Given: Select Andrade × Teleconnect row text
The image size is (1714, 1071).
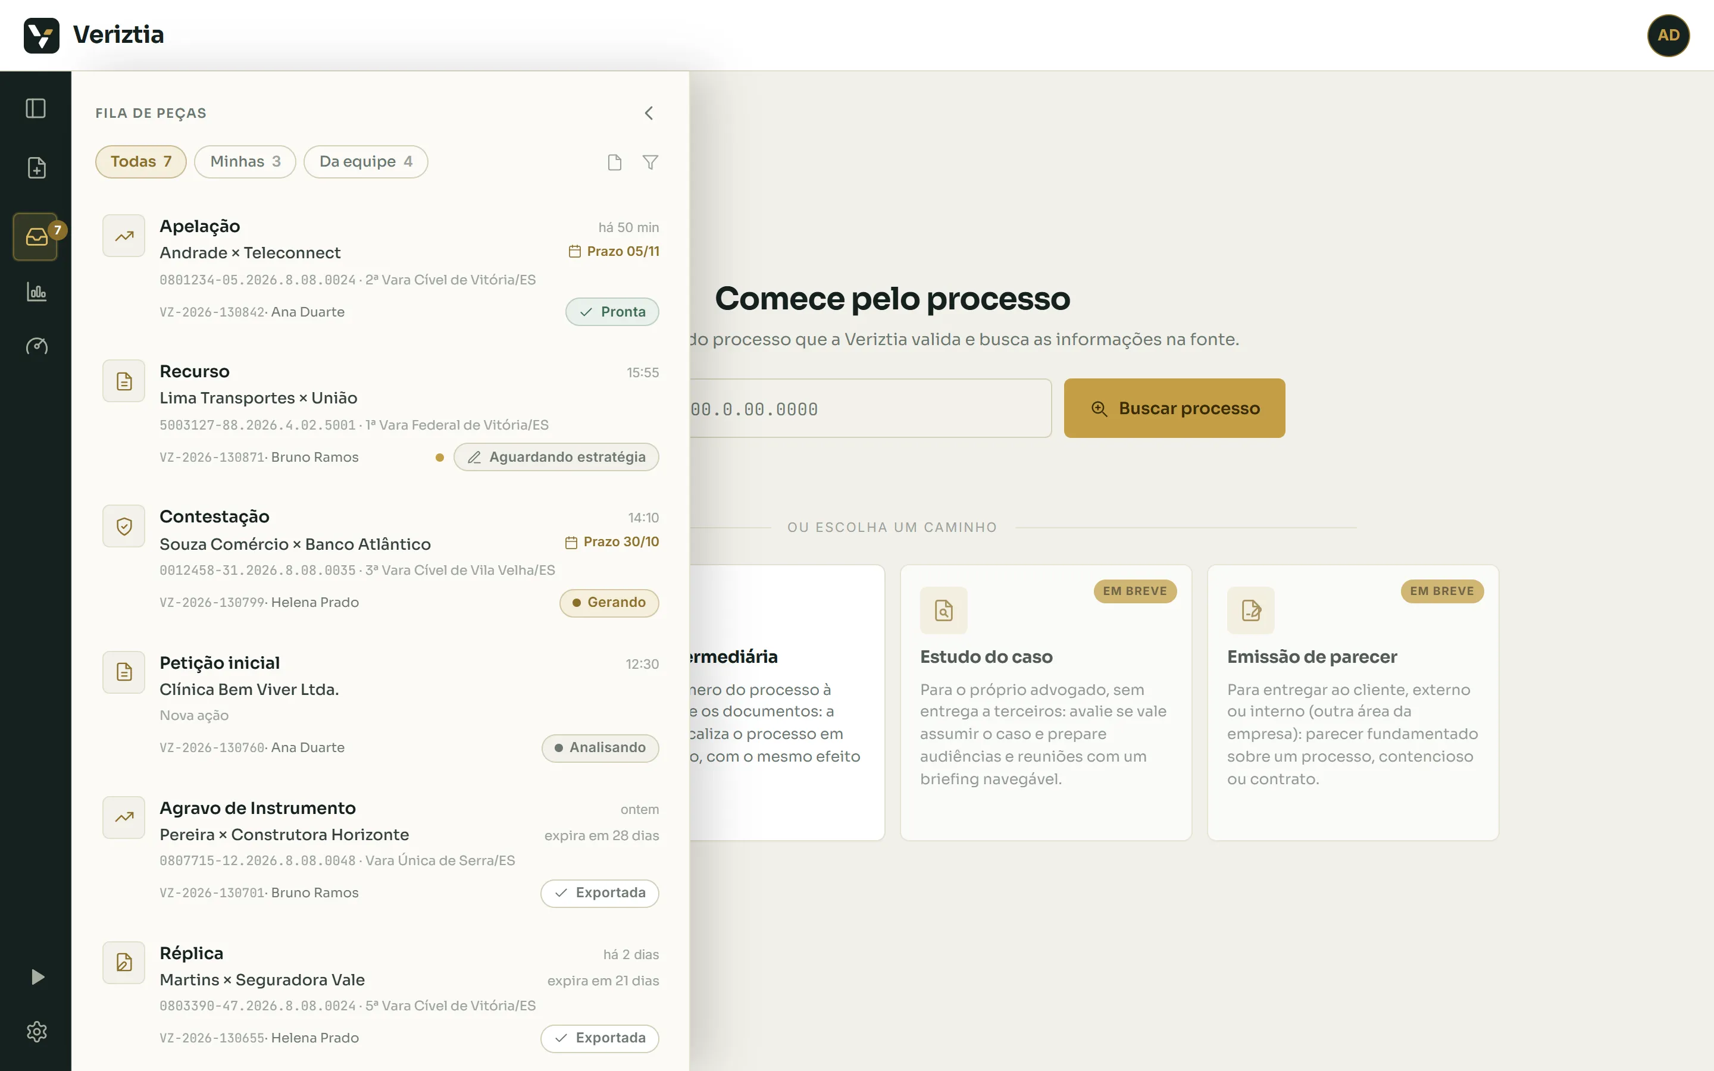Looking at the screenshot, I should [250, 253].
